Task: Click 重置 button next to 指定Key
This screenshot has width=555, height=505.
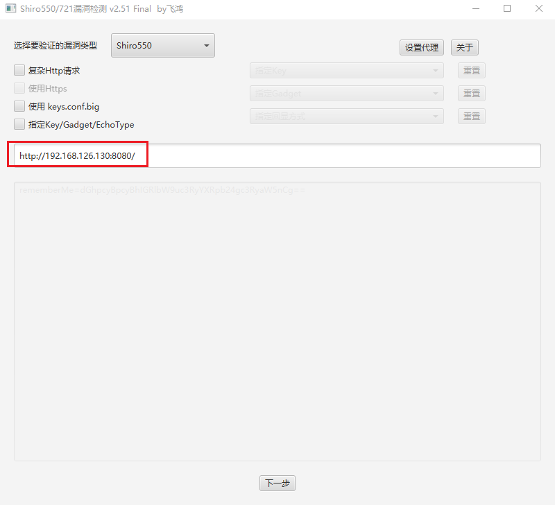Action: pos(472,71)
